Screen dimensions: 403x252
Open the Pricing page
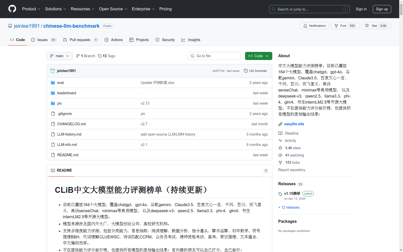[165, 9]
